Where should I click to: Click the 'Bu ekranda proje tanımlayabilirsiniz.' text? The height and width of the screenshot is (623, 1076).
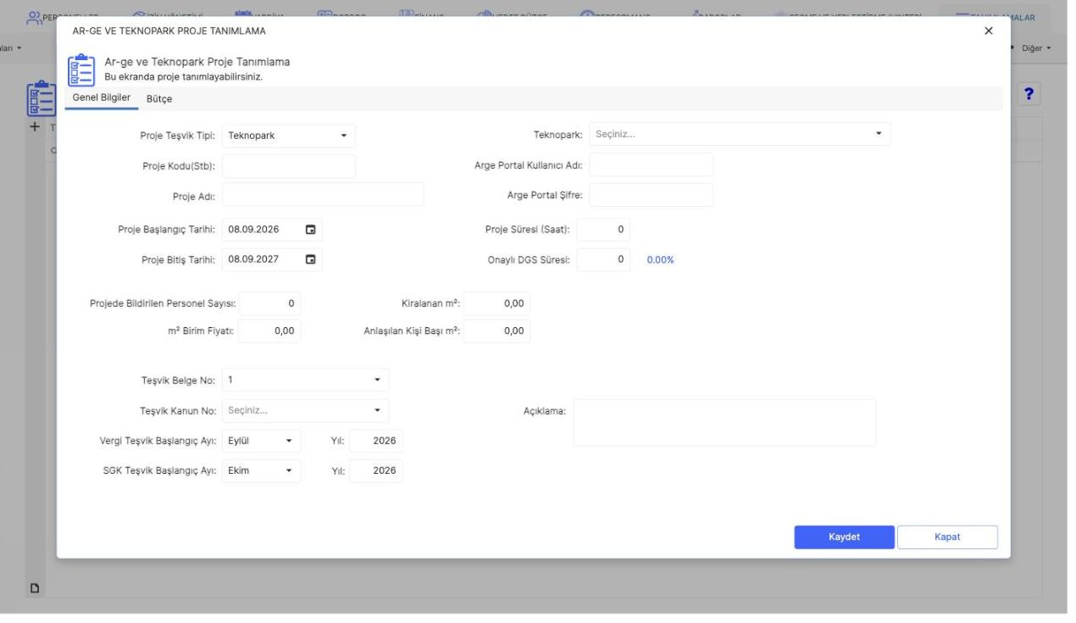183,76
